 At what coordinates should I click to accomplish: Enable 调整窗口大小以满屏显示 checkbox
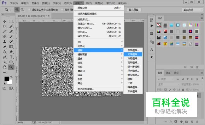(x=29, y=10)
